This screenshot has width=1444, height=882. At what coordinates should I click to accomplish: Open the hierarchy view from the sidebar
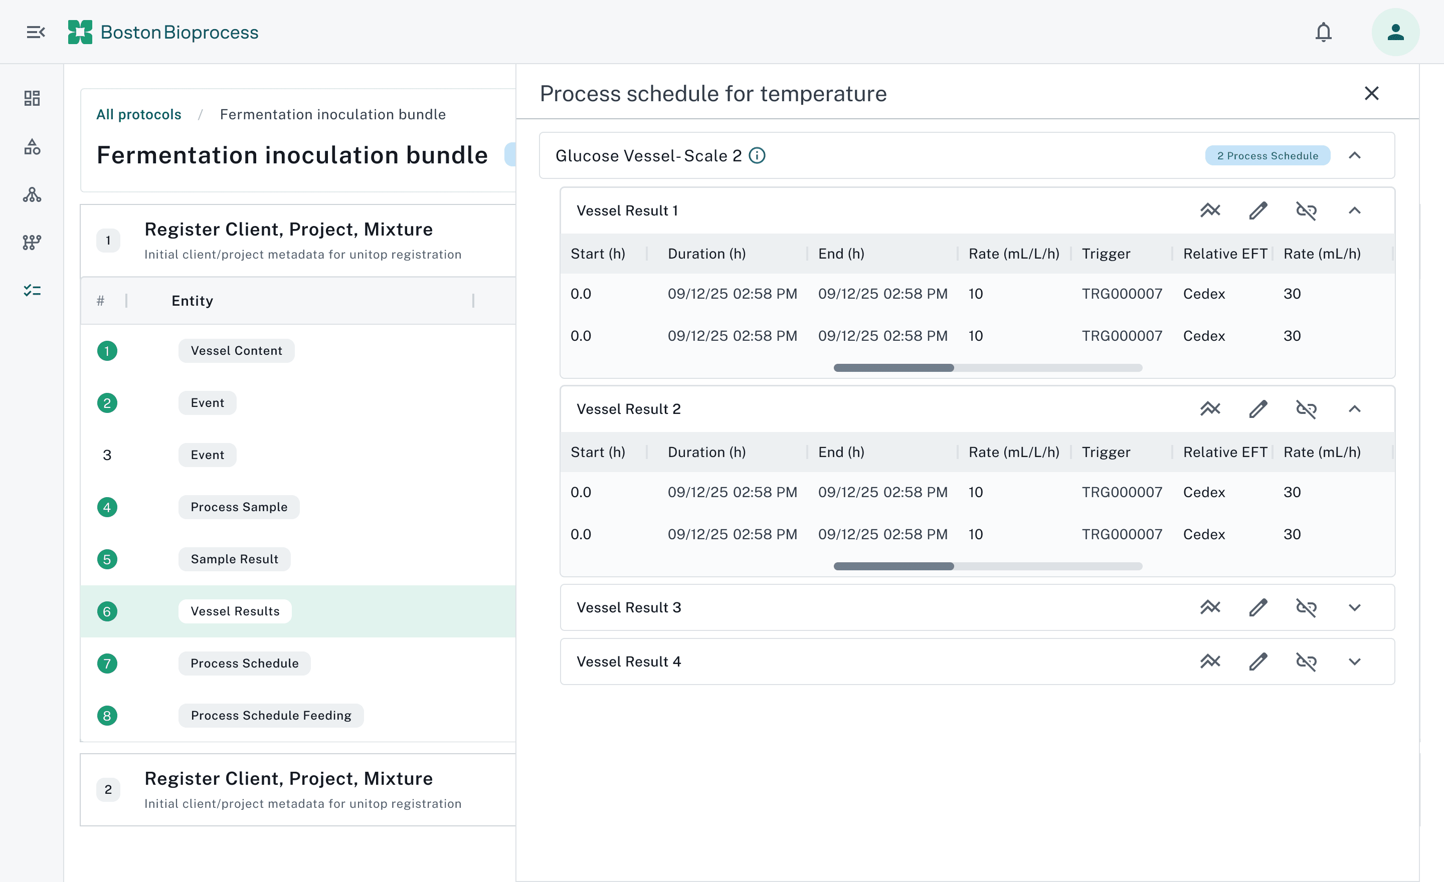point(32,194)
